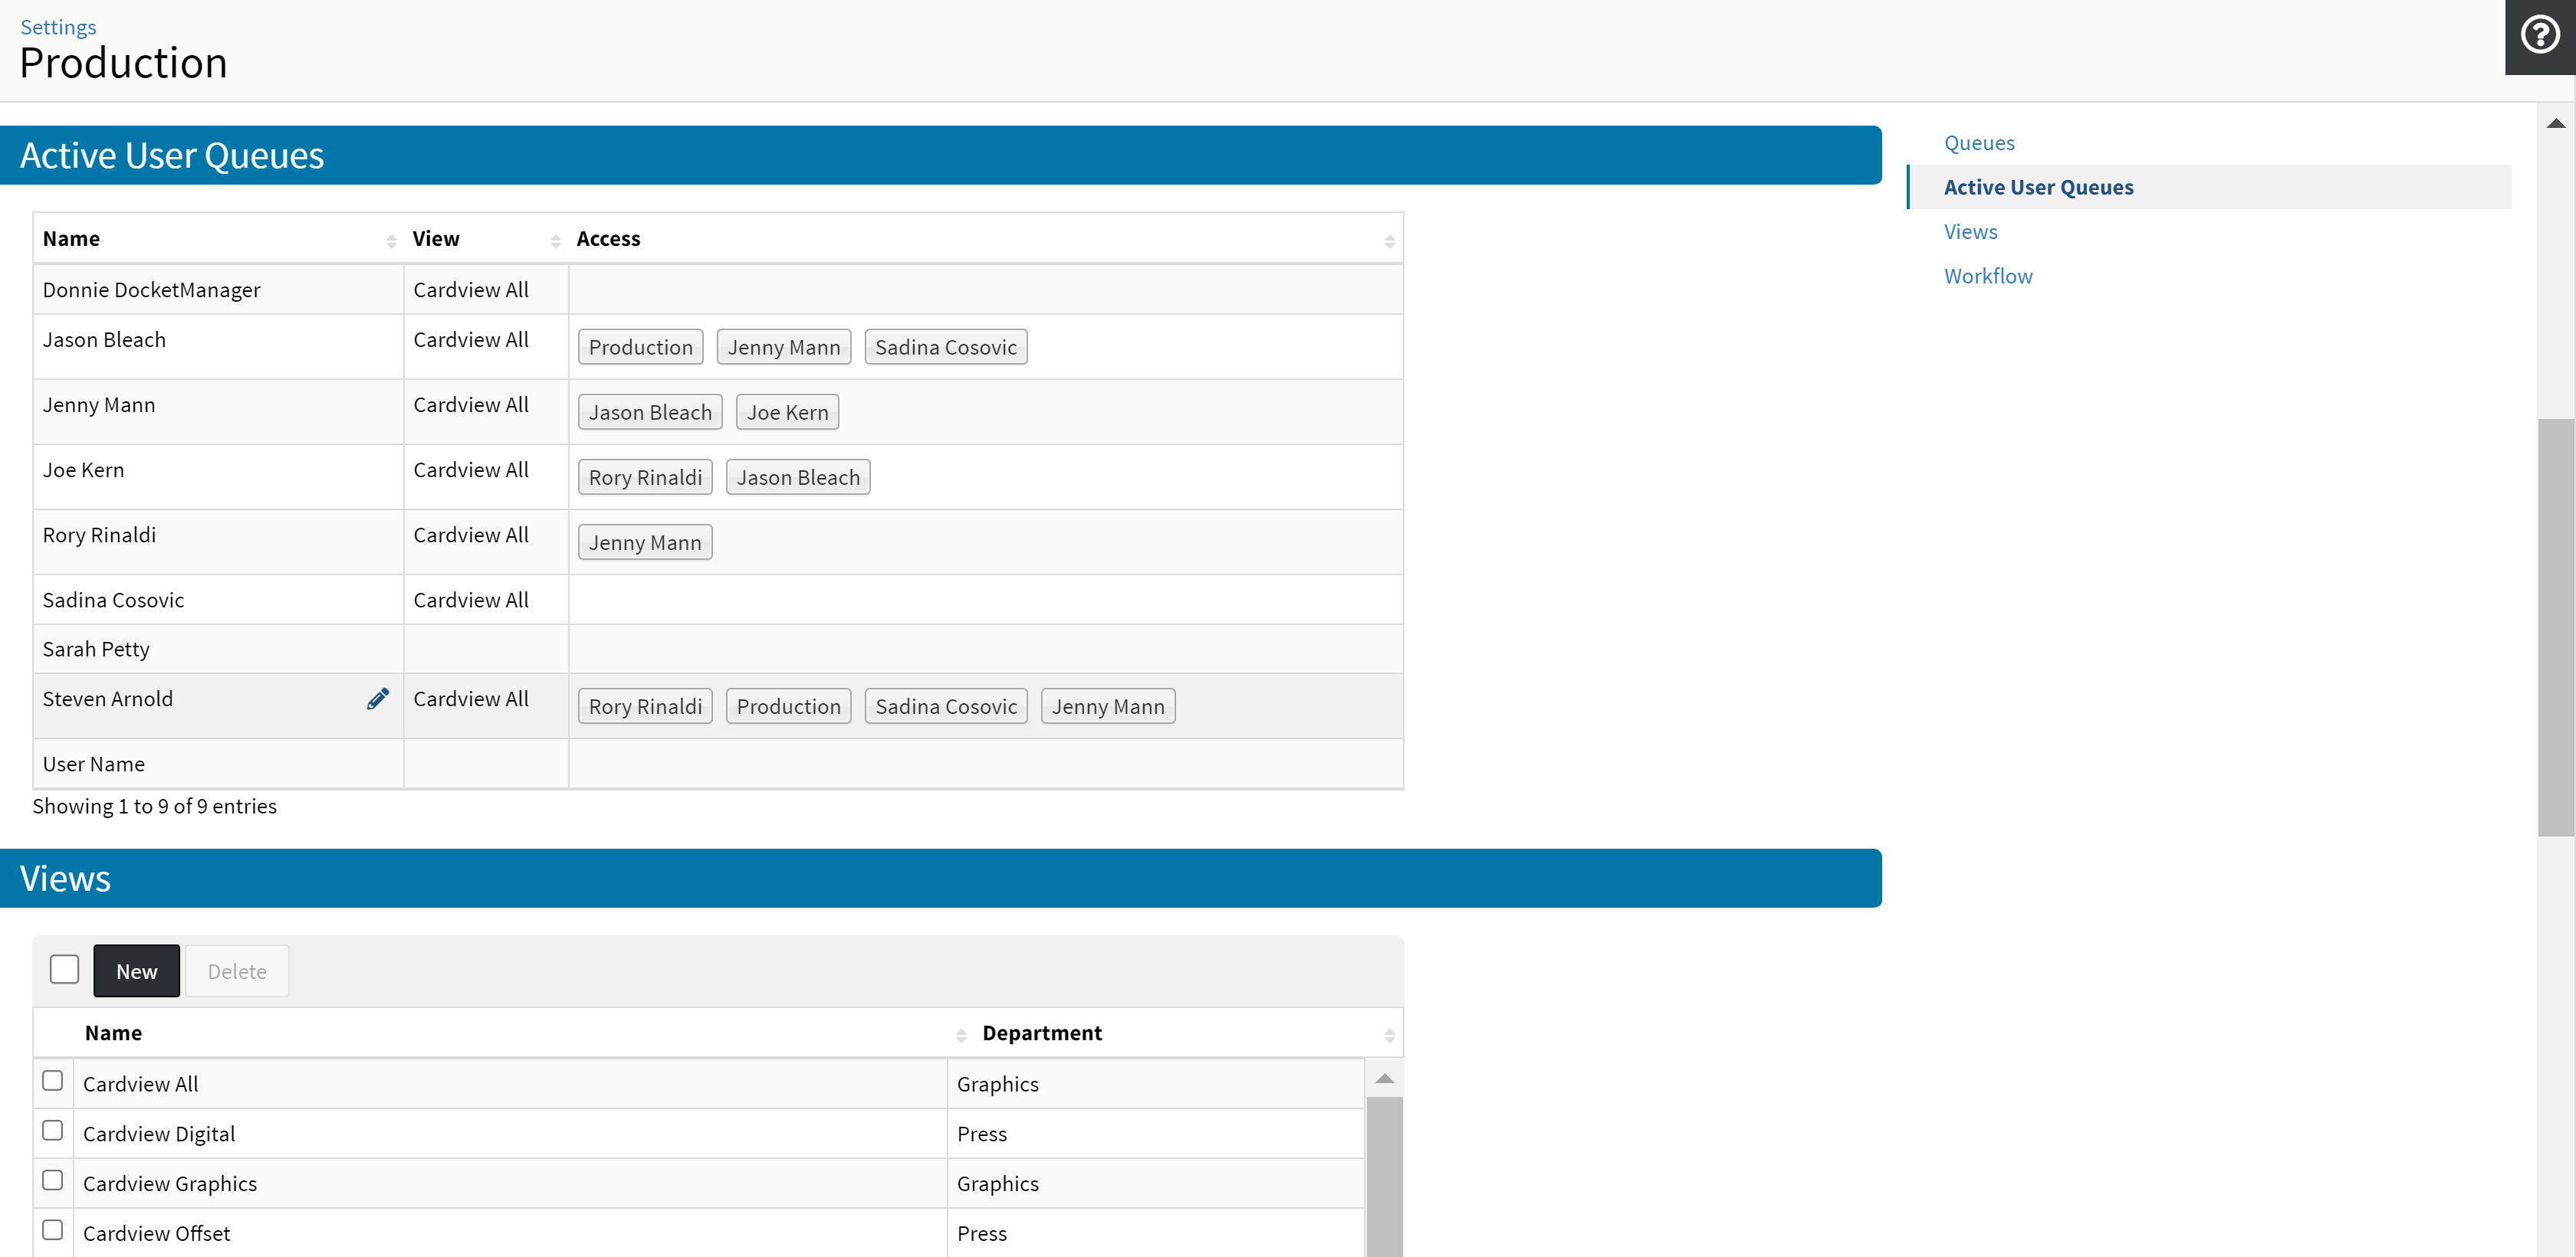The height and width of the screenshot is (1257, 2576).
Task: Check the Cardview Graphics checkbox
Action: pos(53,1180)
